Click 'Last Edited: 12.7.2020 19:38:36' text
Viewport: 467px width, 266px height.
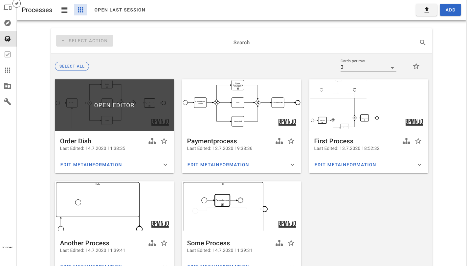click(x=220, y=148)
